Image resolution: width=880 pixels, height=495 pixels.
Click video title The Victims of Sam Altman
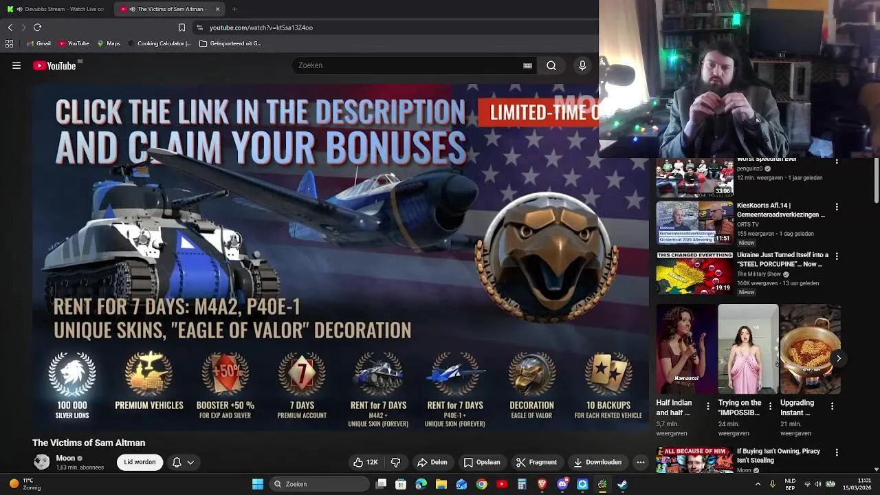(x=89, y=443)
